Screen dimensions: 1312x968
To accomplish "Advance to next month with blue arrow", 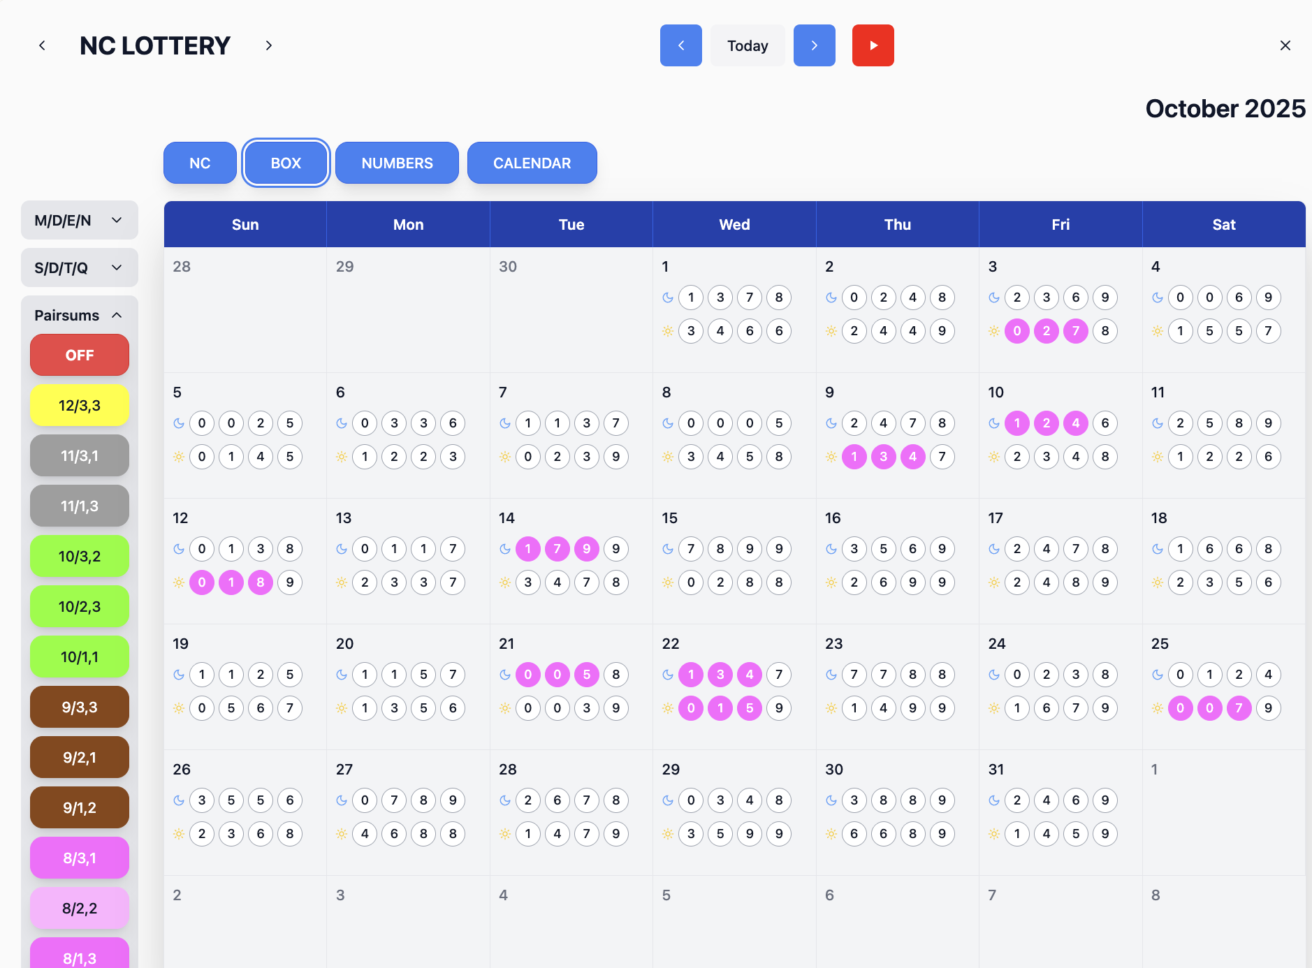I will (814, 45).
